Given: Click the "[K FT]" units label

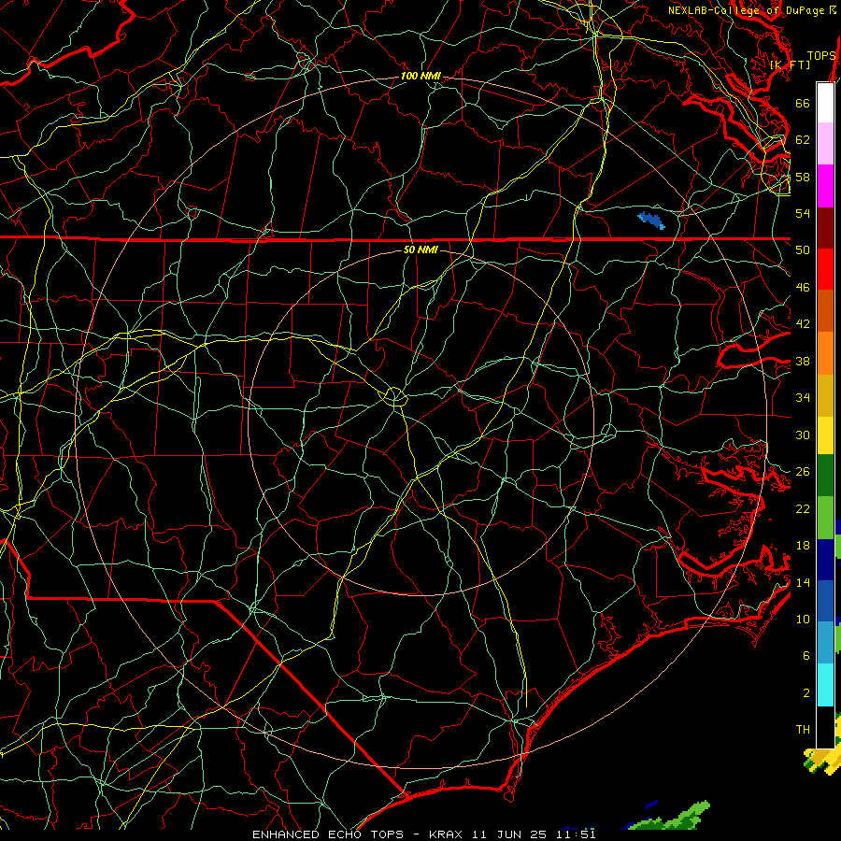Looking at the screenshot, I should 791,64.
